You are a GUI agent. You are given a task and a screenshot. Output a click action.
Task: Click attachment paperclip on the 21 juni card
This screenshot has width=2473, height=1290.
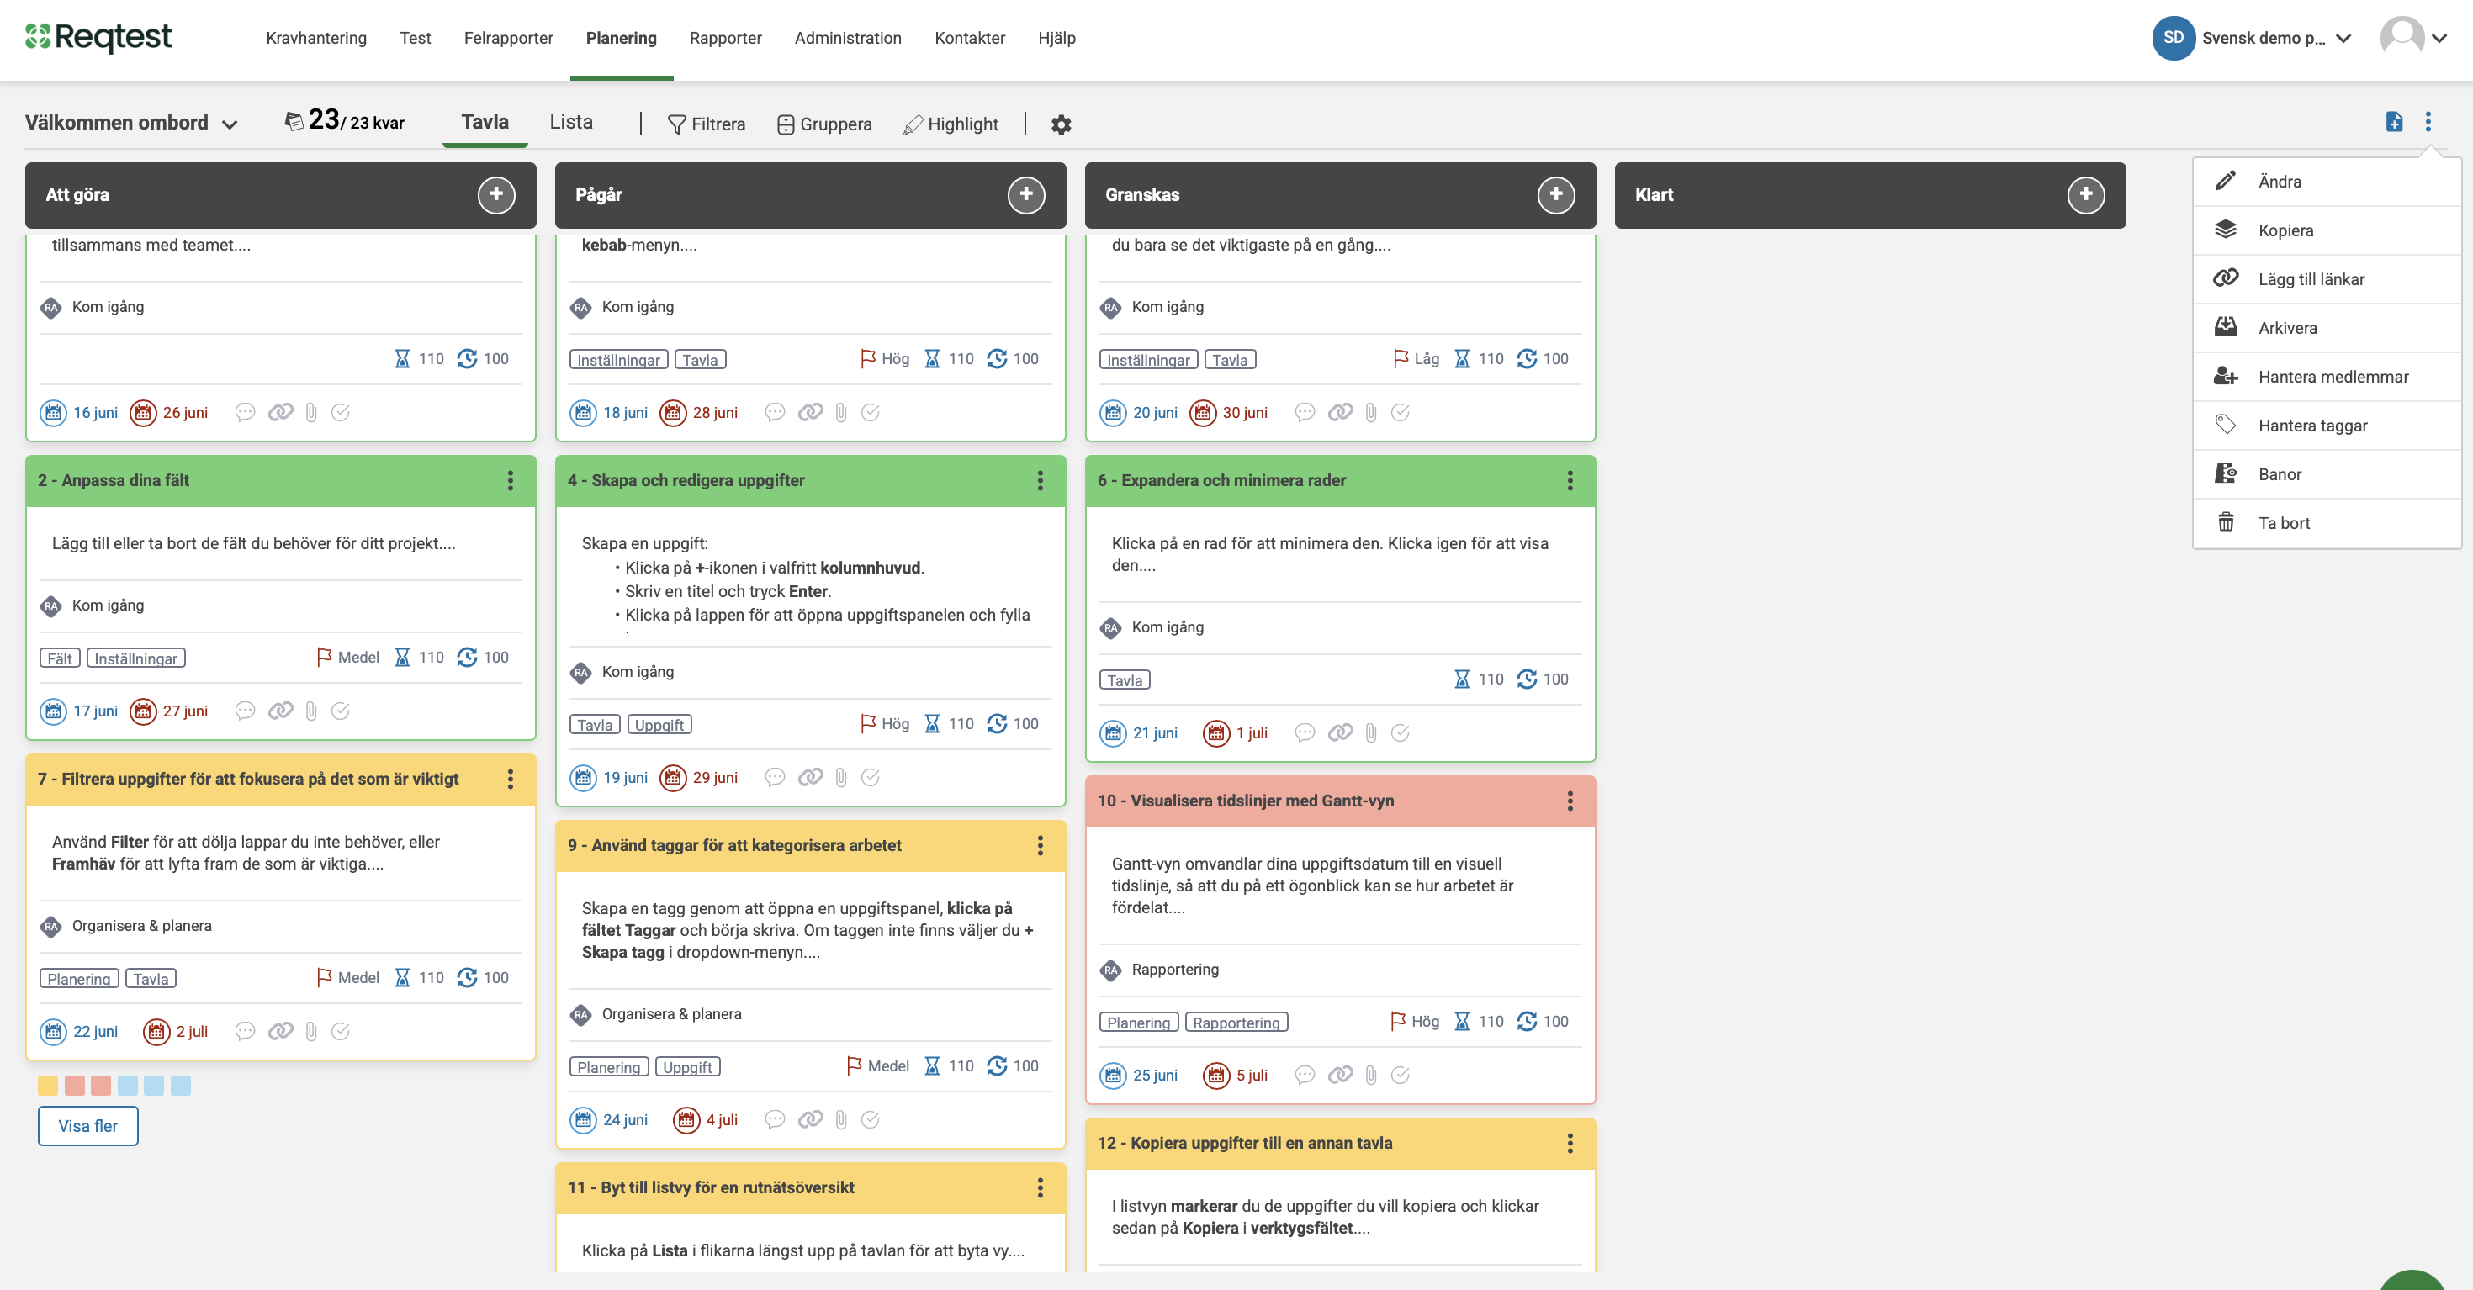(x=1371, y=733)
